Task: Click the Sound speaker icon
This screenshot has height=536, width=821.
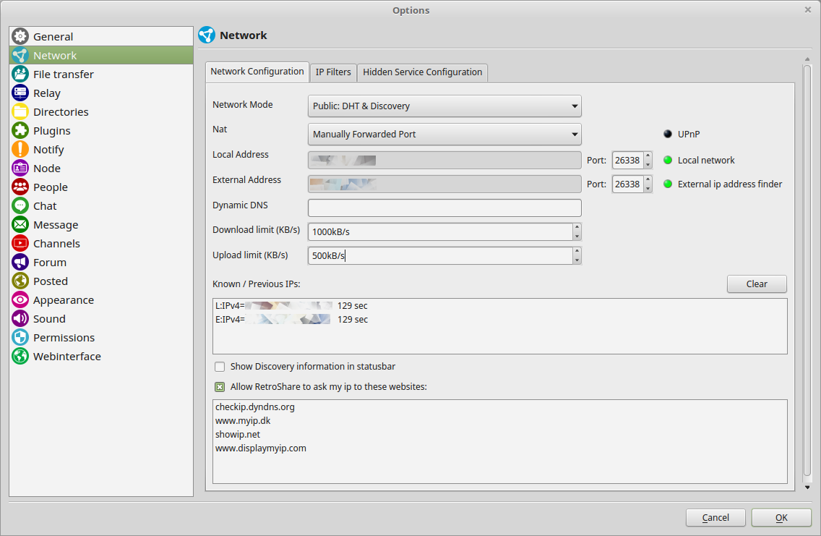Action: (x=20, y=318)
